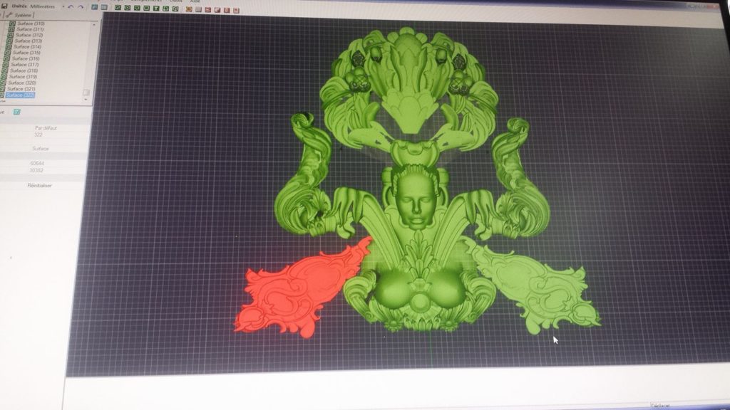Click the surface list scroll-up arrow
This screenshot has height=410, width=730.
pos(93,24)
